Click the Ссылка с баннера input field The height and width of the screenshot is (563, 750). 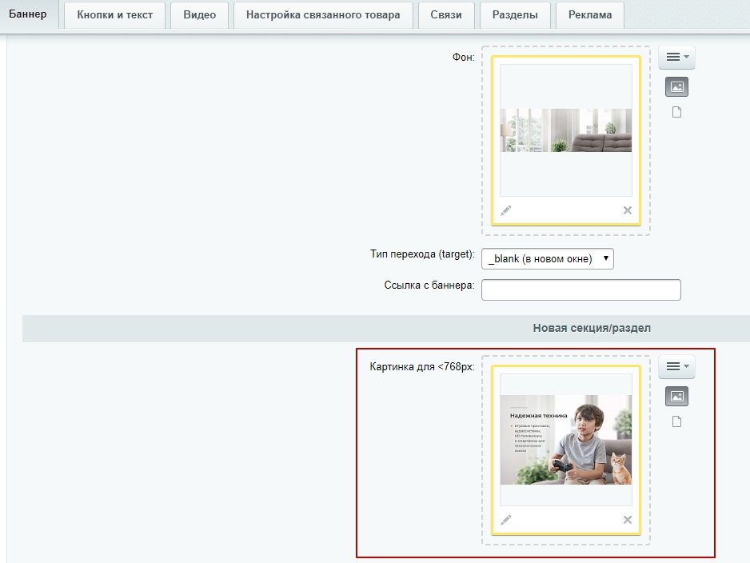pos(580,289)
